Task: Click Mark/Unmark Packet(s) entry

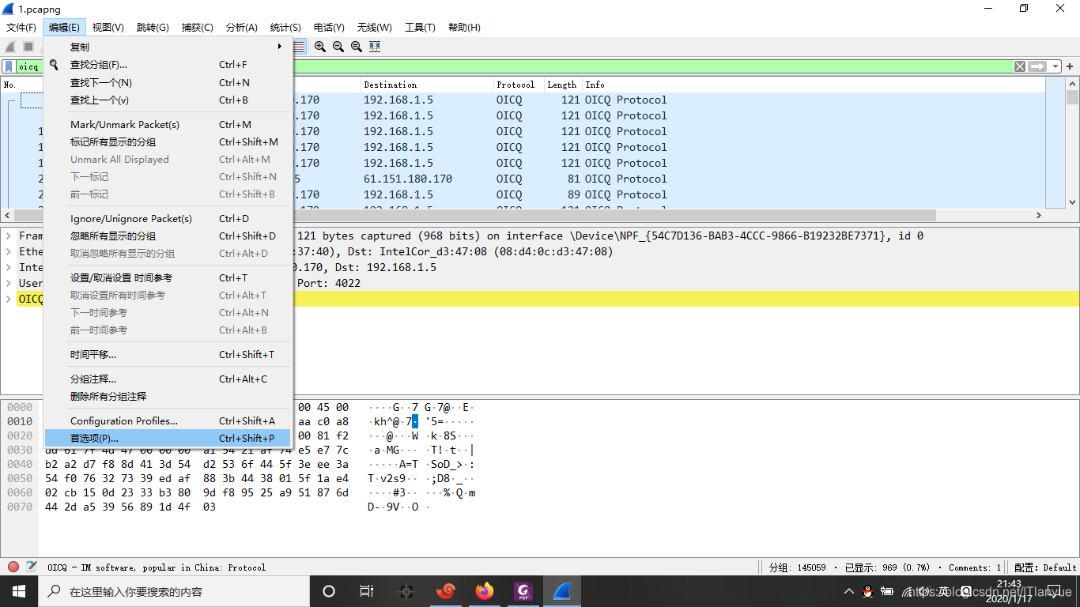Action: (x=168, y=124)
